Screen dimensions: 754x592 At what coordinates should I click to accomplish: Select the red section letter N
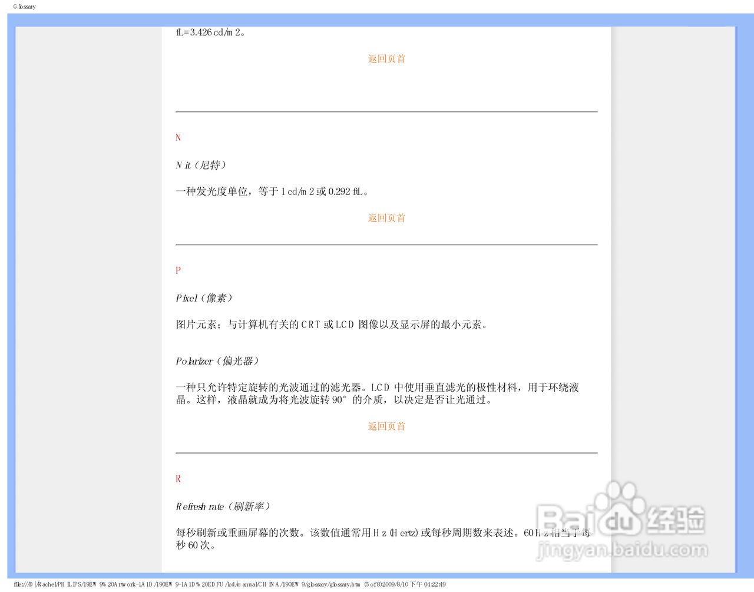tap(178, 137)
